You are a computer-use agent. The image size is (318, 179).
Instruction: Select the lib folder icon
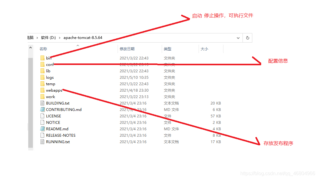(42, 71)
